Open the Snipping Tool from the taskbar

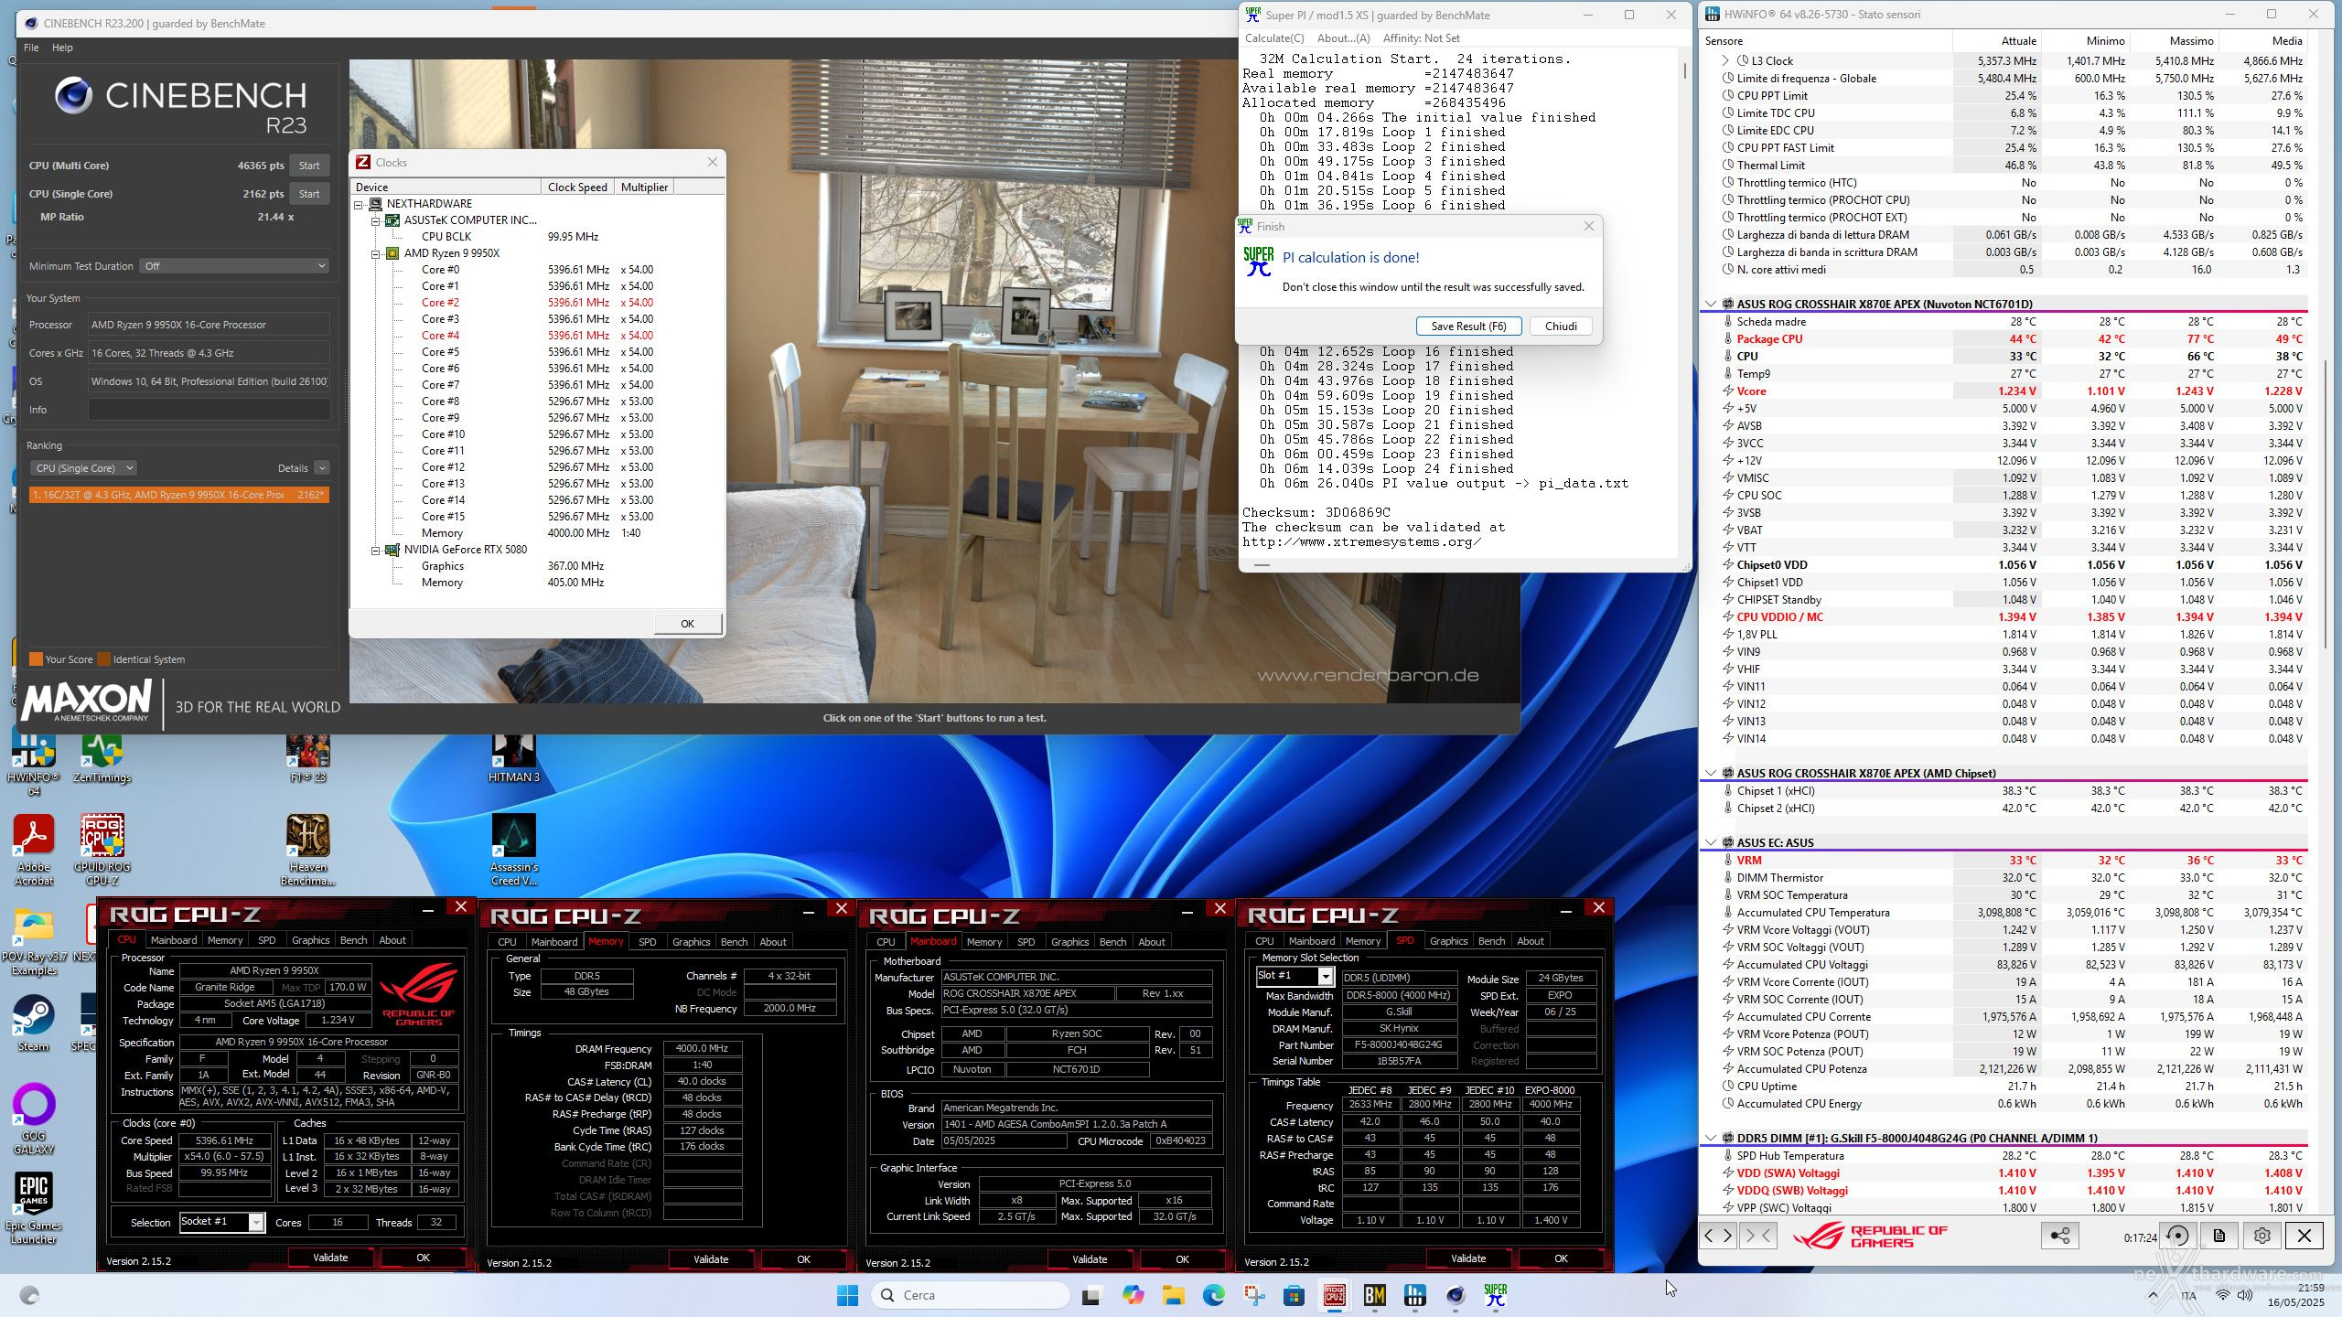click(x=1254, y=1295)
